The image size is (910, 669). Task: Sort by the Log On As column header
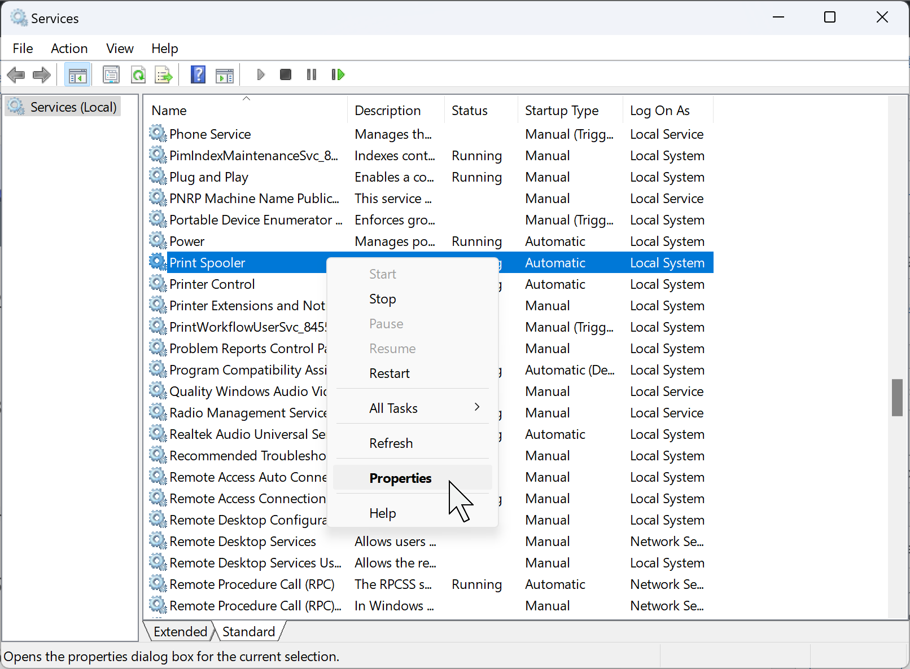pos(668,111)
